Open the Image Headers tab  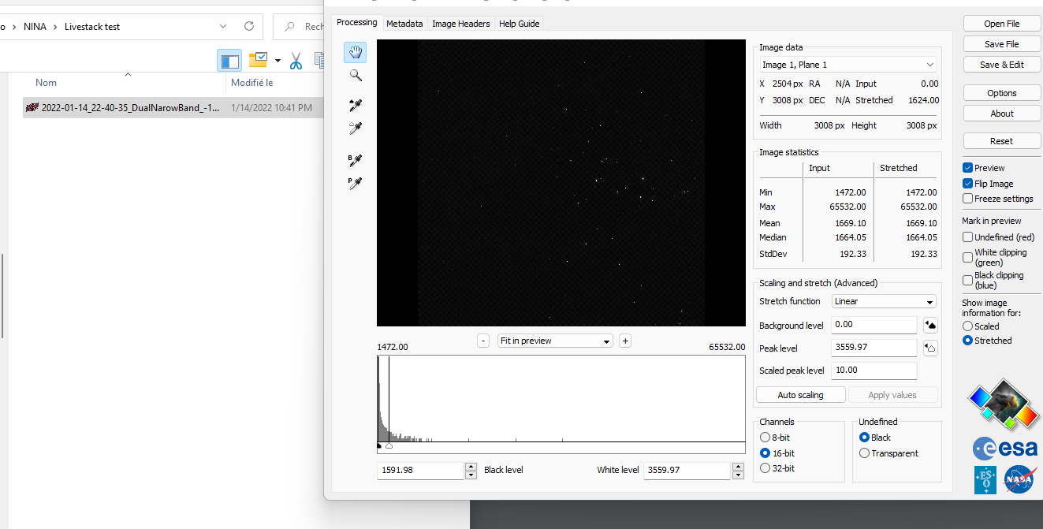pyautogui.click(x=460, y=24)
